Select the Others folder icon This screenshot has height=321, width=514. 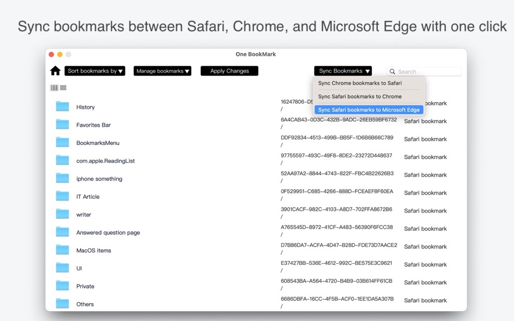pos(62,303)
